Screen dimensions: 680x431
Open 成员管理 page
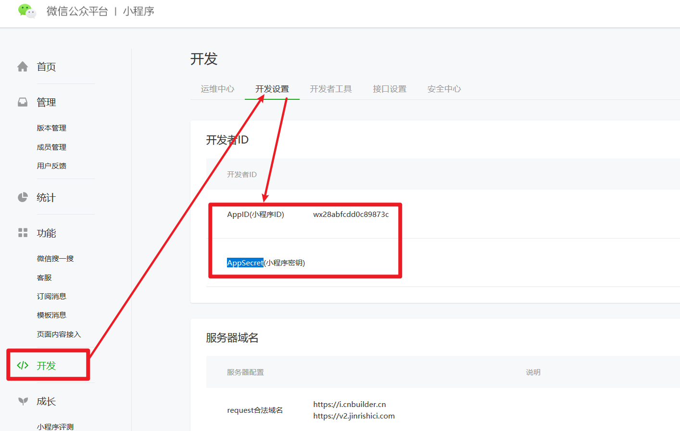[x=51, y=147]
